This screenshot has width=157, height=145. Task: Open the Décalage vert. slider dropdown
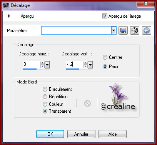(90, 65)
